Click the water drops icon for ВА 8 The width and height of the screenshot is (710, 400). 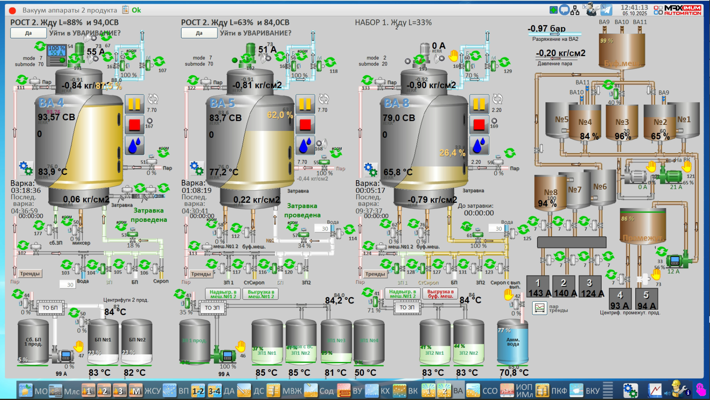[x=479, y=145]
